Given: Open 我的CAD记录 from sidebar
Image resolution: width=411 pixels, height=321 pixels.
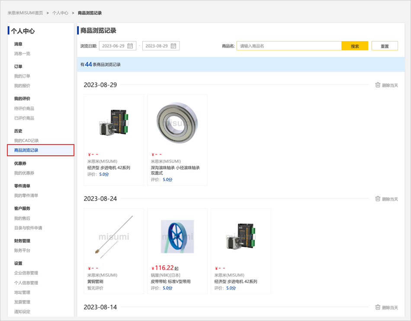Looking at the screenshot, I should click(x=26, y=141).
